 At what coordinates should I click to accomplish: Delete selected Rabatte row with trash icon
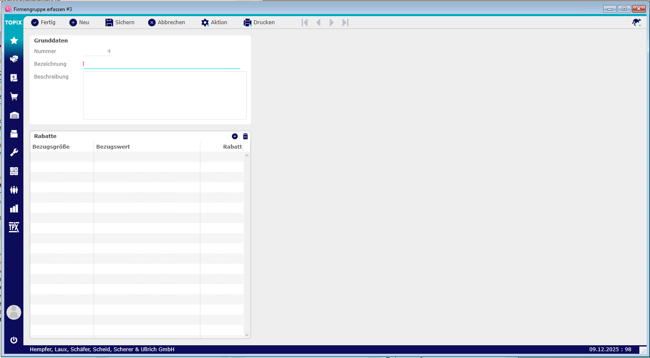245,136
